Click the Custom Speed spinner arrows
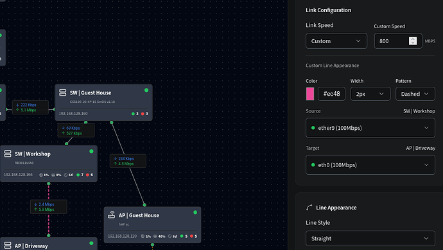 (x=412, y=41)
